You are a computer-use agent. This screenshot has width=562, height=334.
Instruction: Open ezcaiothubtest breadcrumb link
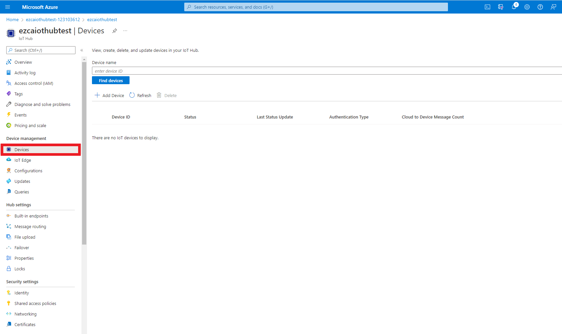(x=102, y=19)
